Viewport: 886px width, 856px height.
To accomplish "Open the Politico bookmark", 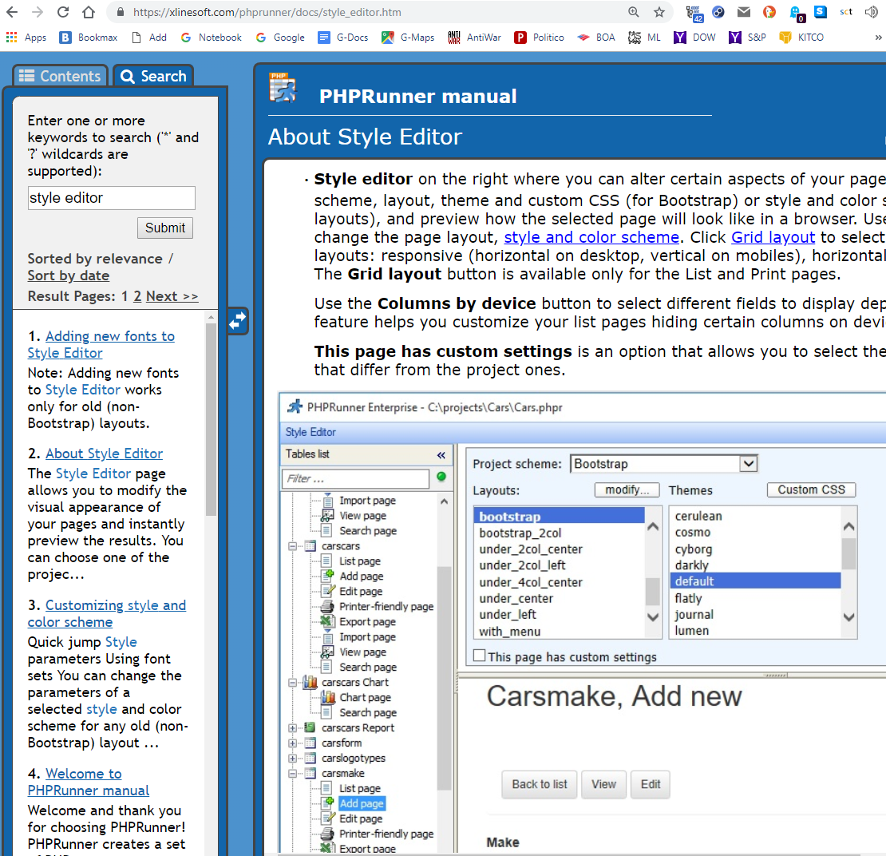I will 539,38.
